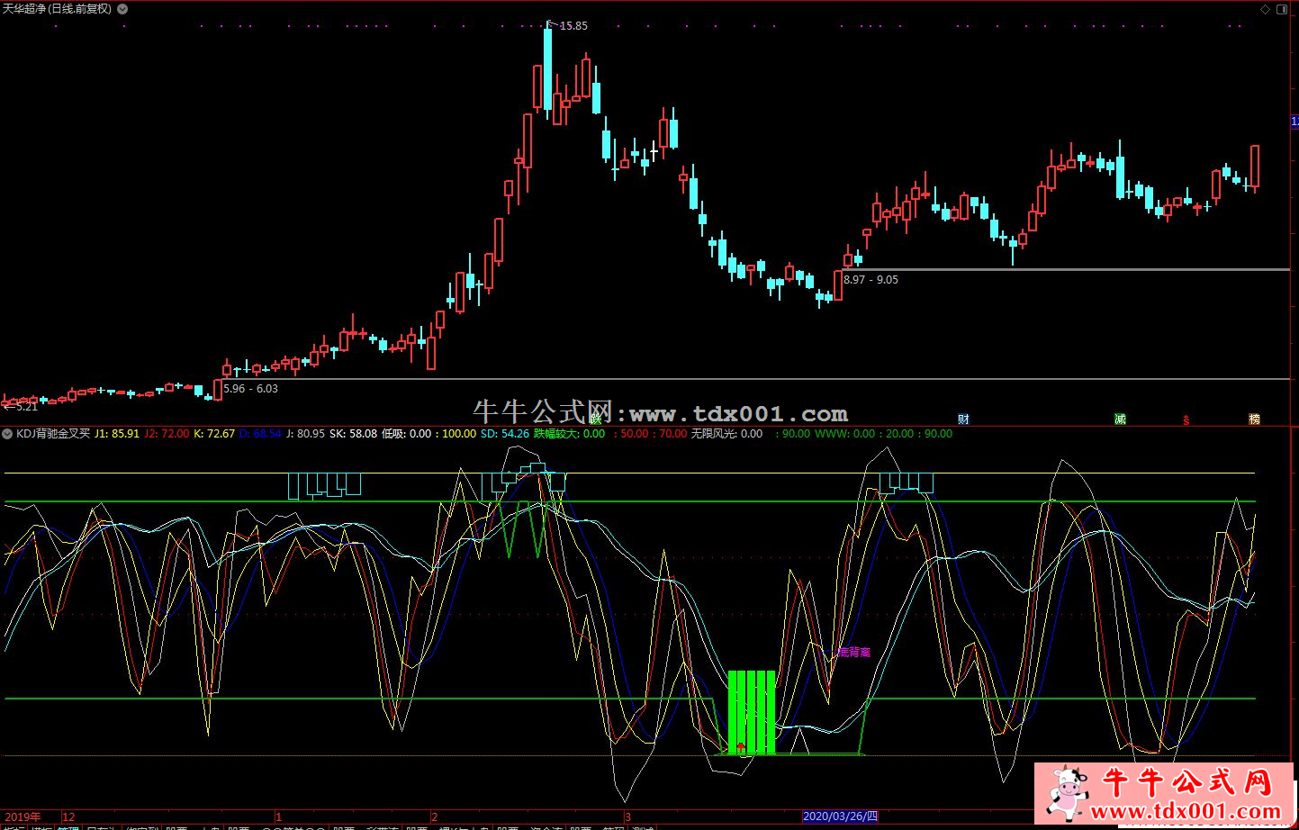Click the red $ marker icon
The image size is (1299, 830).
(x=1186, y=420)
